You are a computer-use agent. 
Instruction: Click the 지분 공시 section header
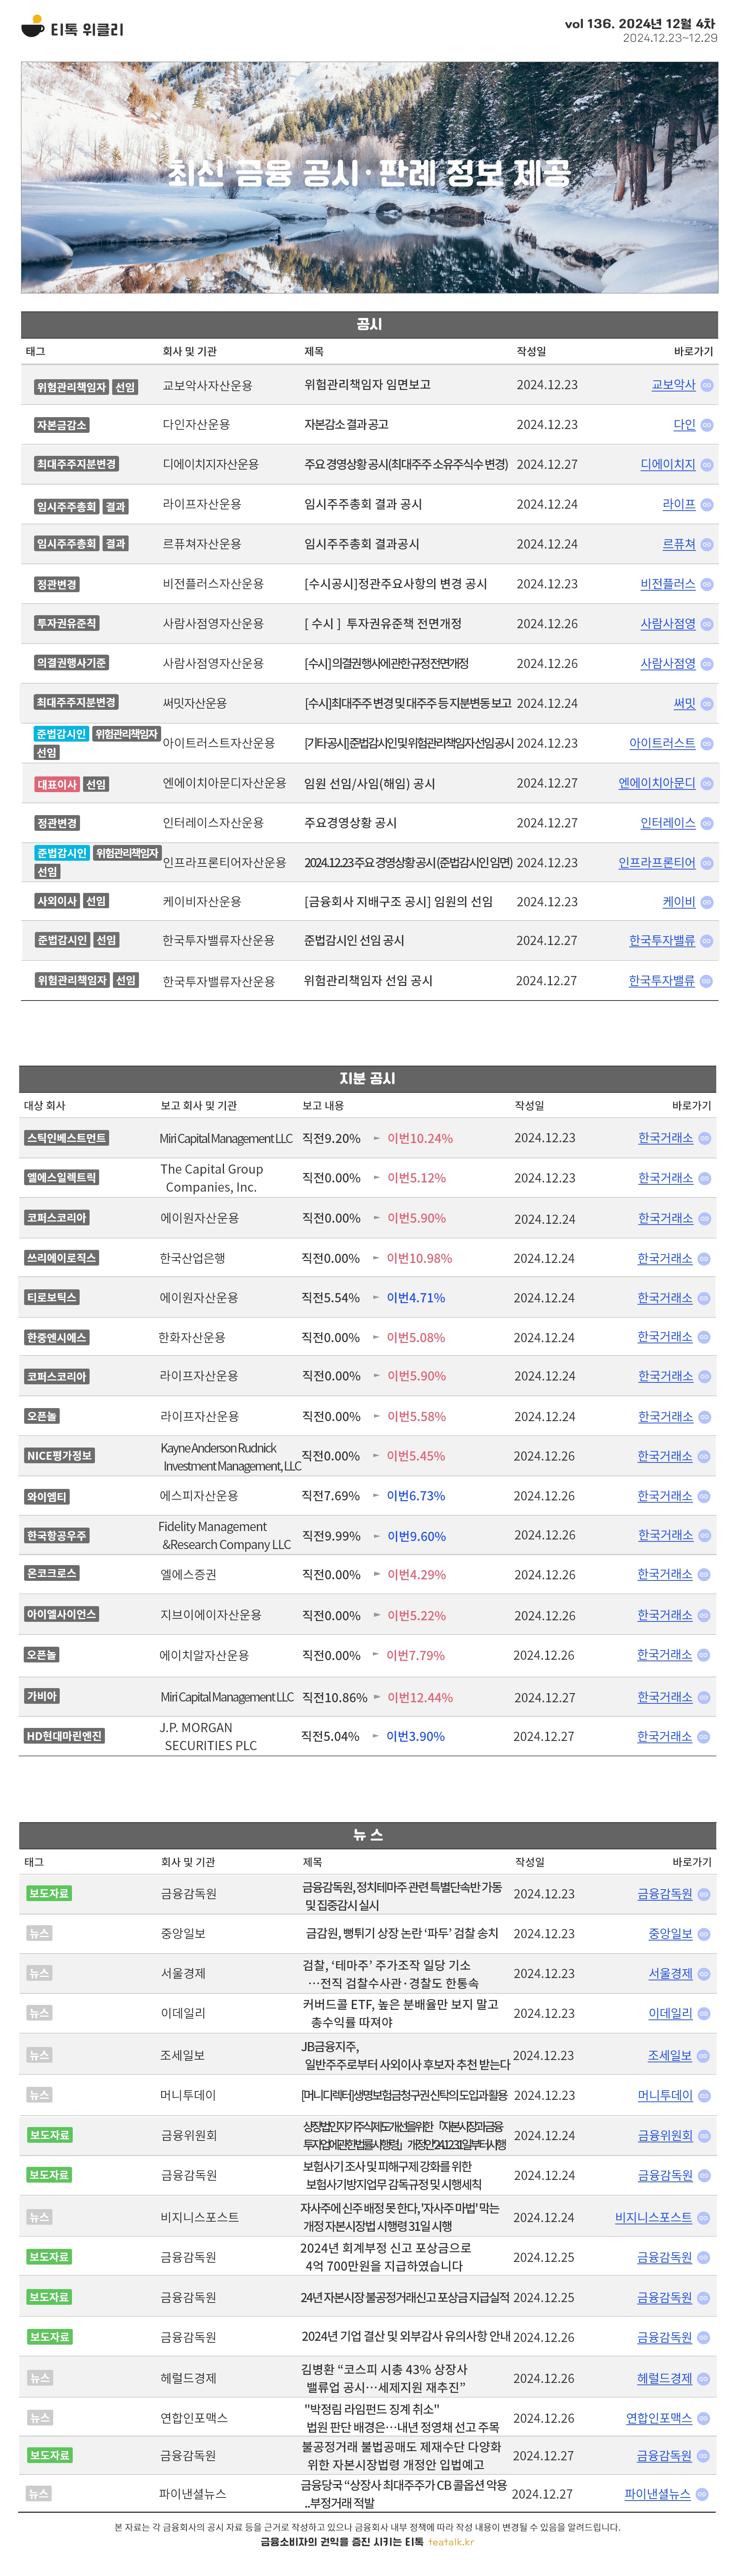tap(368, 1079)
